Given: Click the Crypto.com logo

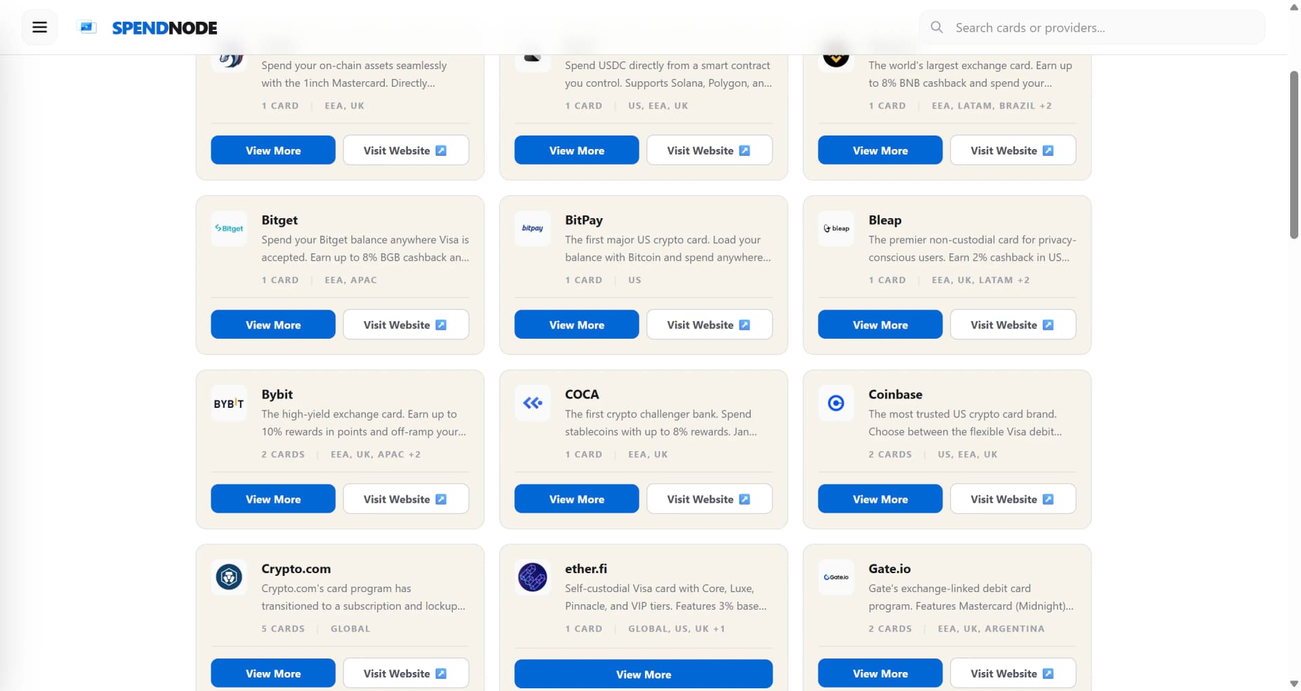Looking at the screenshot, I should pos(228,577).
